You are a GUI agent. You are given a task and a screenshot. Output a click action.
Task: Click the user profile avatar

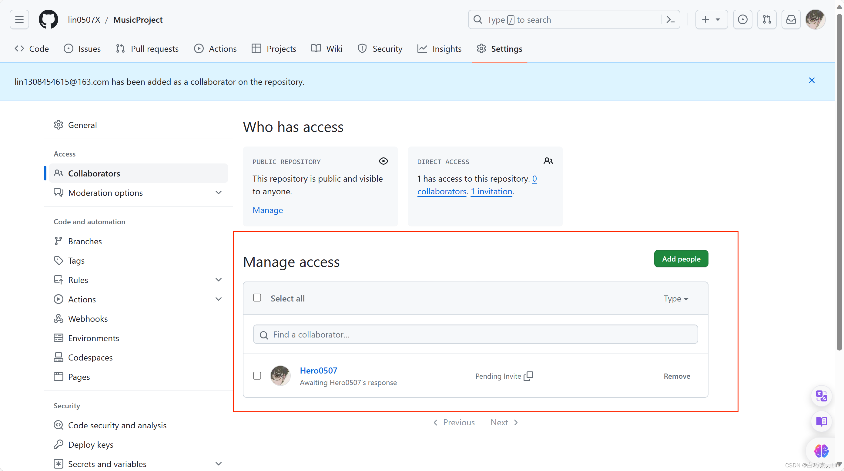tap(815, 20)
